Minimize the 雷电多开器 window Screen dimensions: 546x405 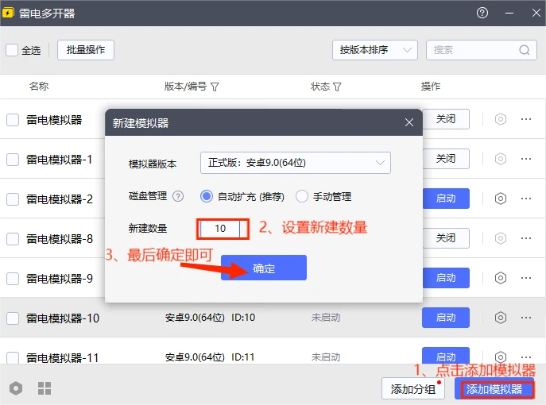pos(509,13)
